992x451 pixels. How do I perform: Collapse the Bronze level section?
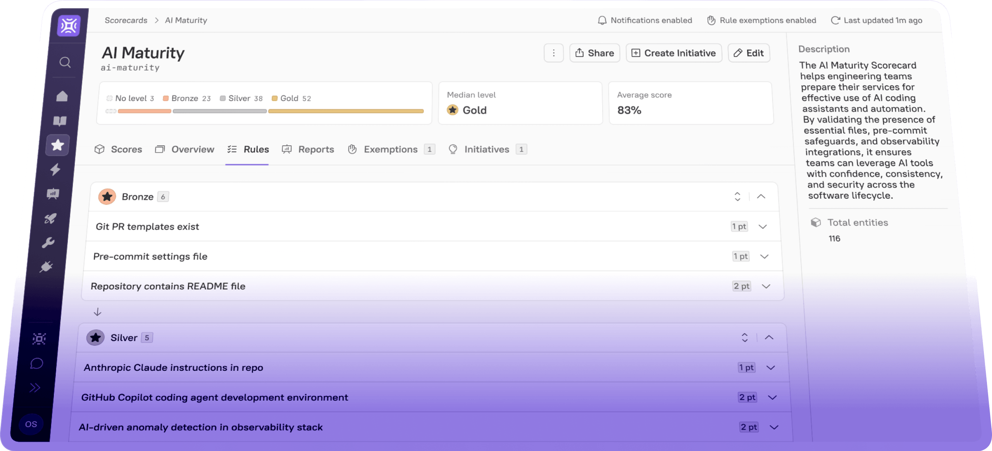761,196
